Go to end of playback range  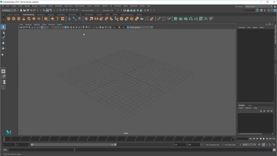pos(274,139)
